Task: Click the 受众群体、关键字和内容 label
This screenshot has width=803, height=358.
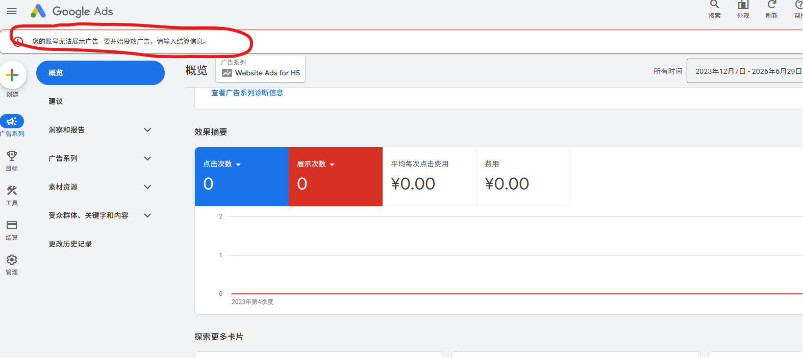Action: click(x=89, y=215)
